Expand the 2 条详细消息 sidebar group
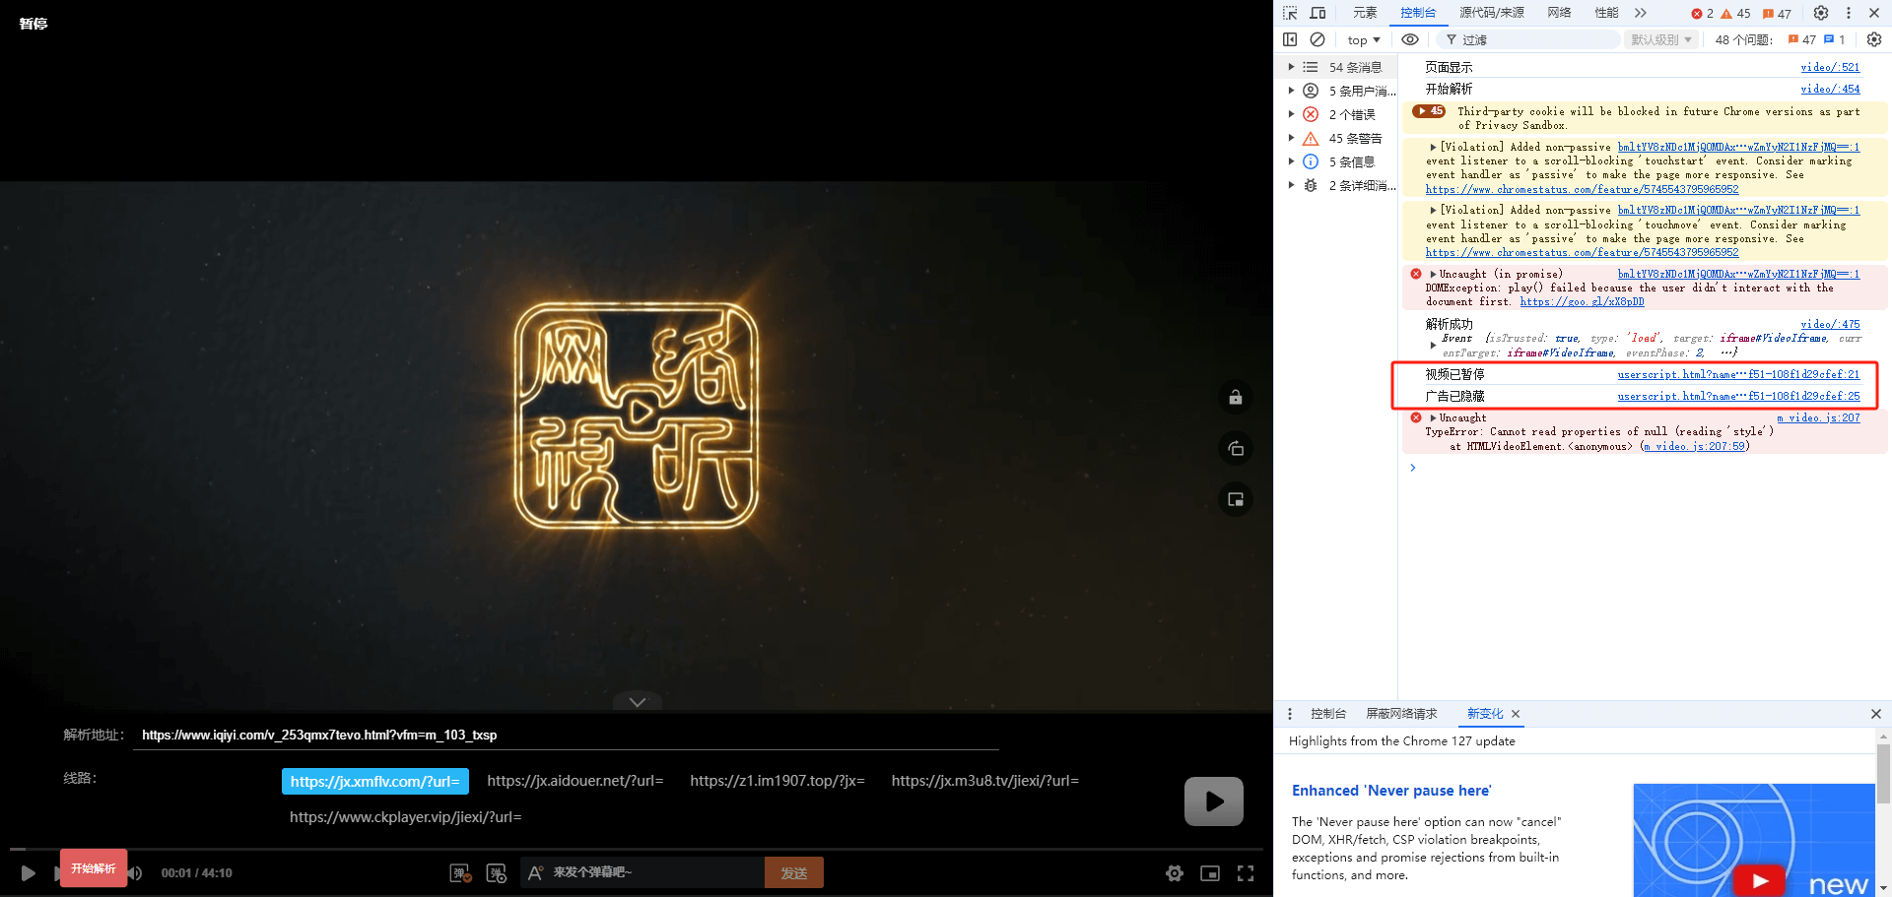Viewport: 1892px width, 897px height. 1291,185
